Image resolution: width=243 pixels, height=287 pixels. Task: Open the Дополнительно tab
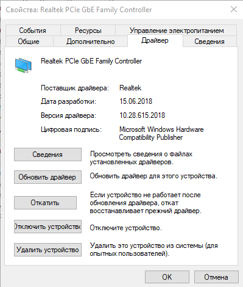pyautogui.click(x=90, y=42)
